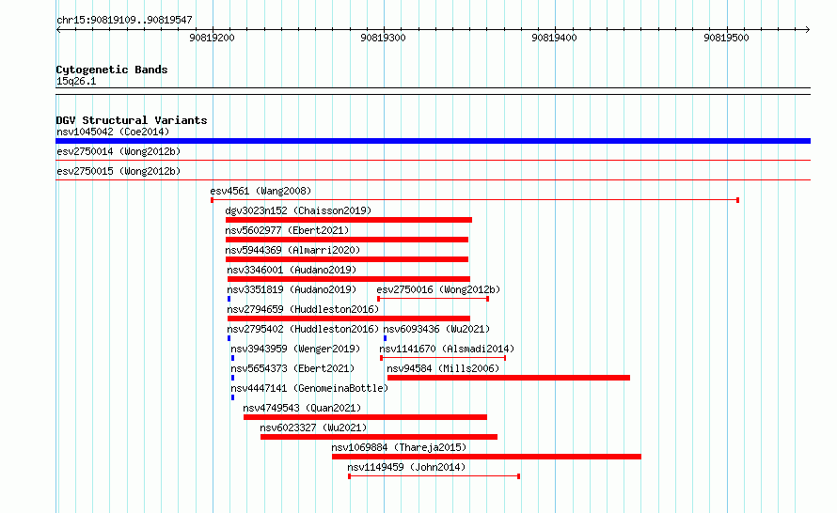Select the 15q26.1 band label
837x513 pixels.
[x=76, y=81]
